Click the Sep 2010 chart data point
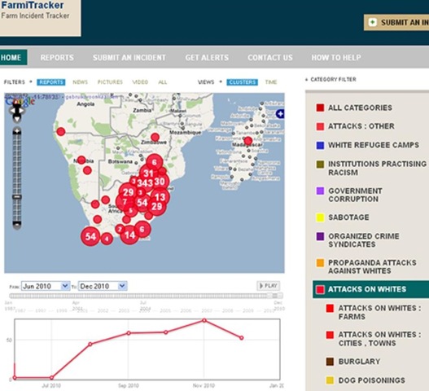Viewport: 429px width, 391px height. pos(129,333)
